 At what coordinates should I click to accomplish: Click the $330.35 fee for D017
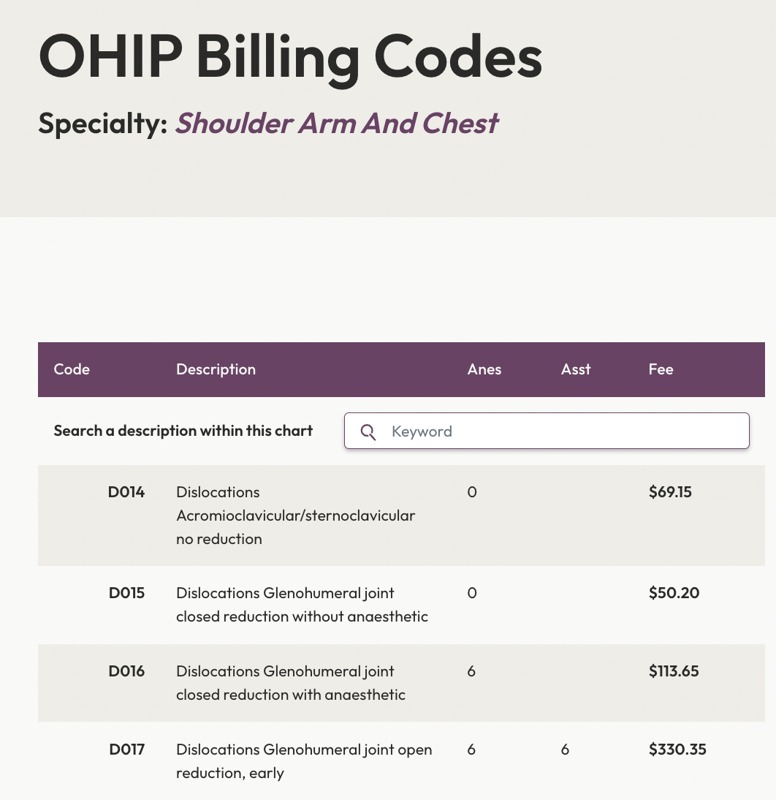[x=677, y=749]
